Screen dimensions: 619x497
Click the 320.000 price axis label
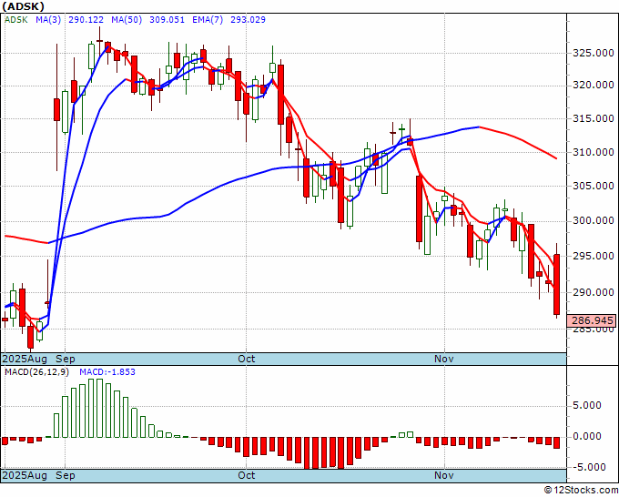click(594, 85)
